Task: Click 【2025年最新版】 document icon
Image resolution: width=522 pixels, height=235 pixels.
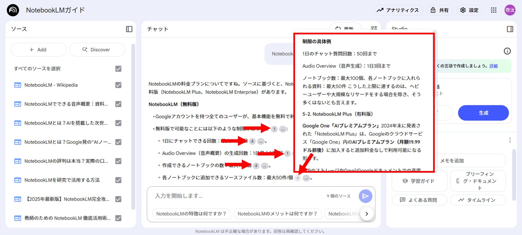Action: (17, 199)
